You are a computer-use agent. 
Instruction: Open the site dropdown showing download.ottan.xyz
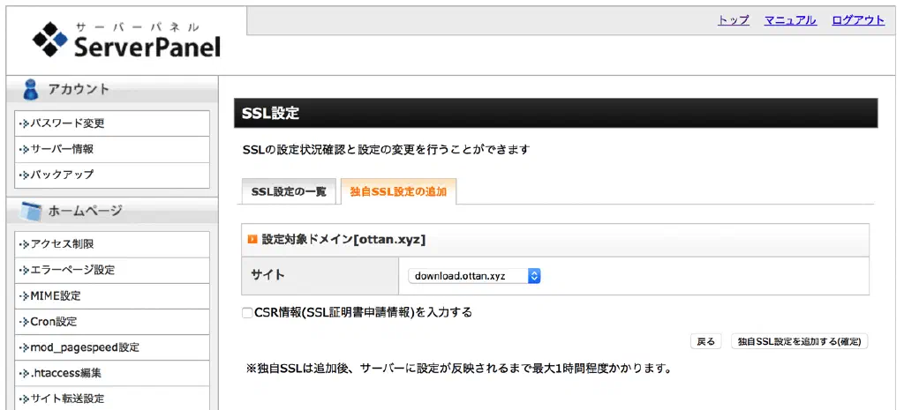475,276
